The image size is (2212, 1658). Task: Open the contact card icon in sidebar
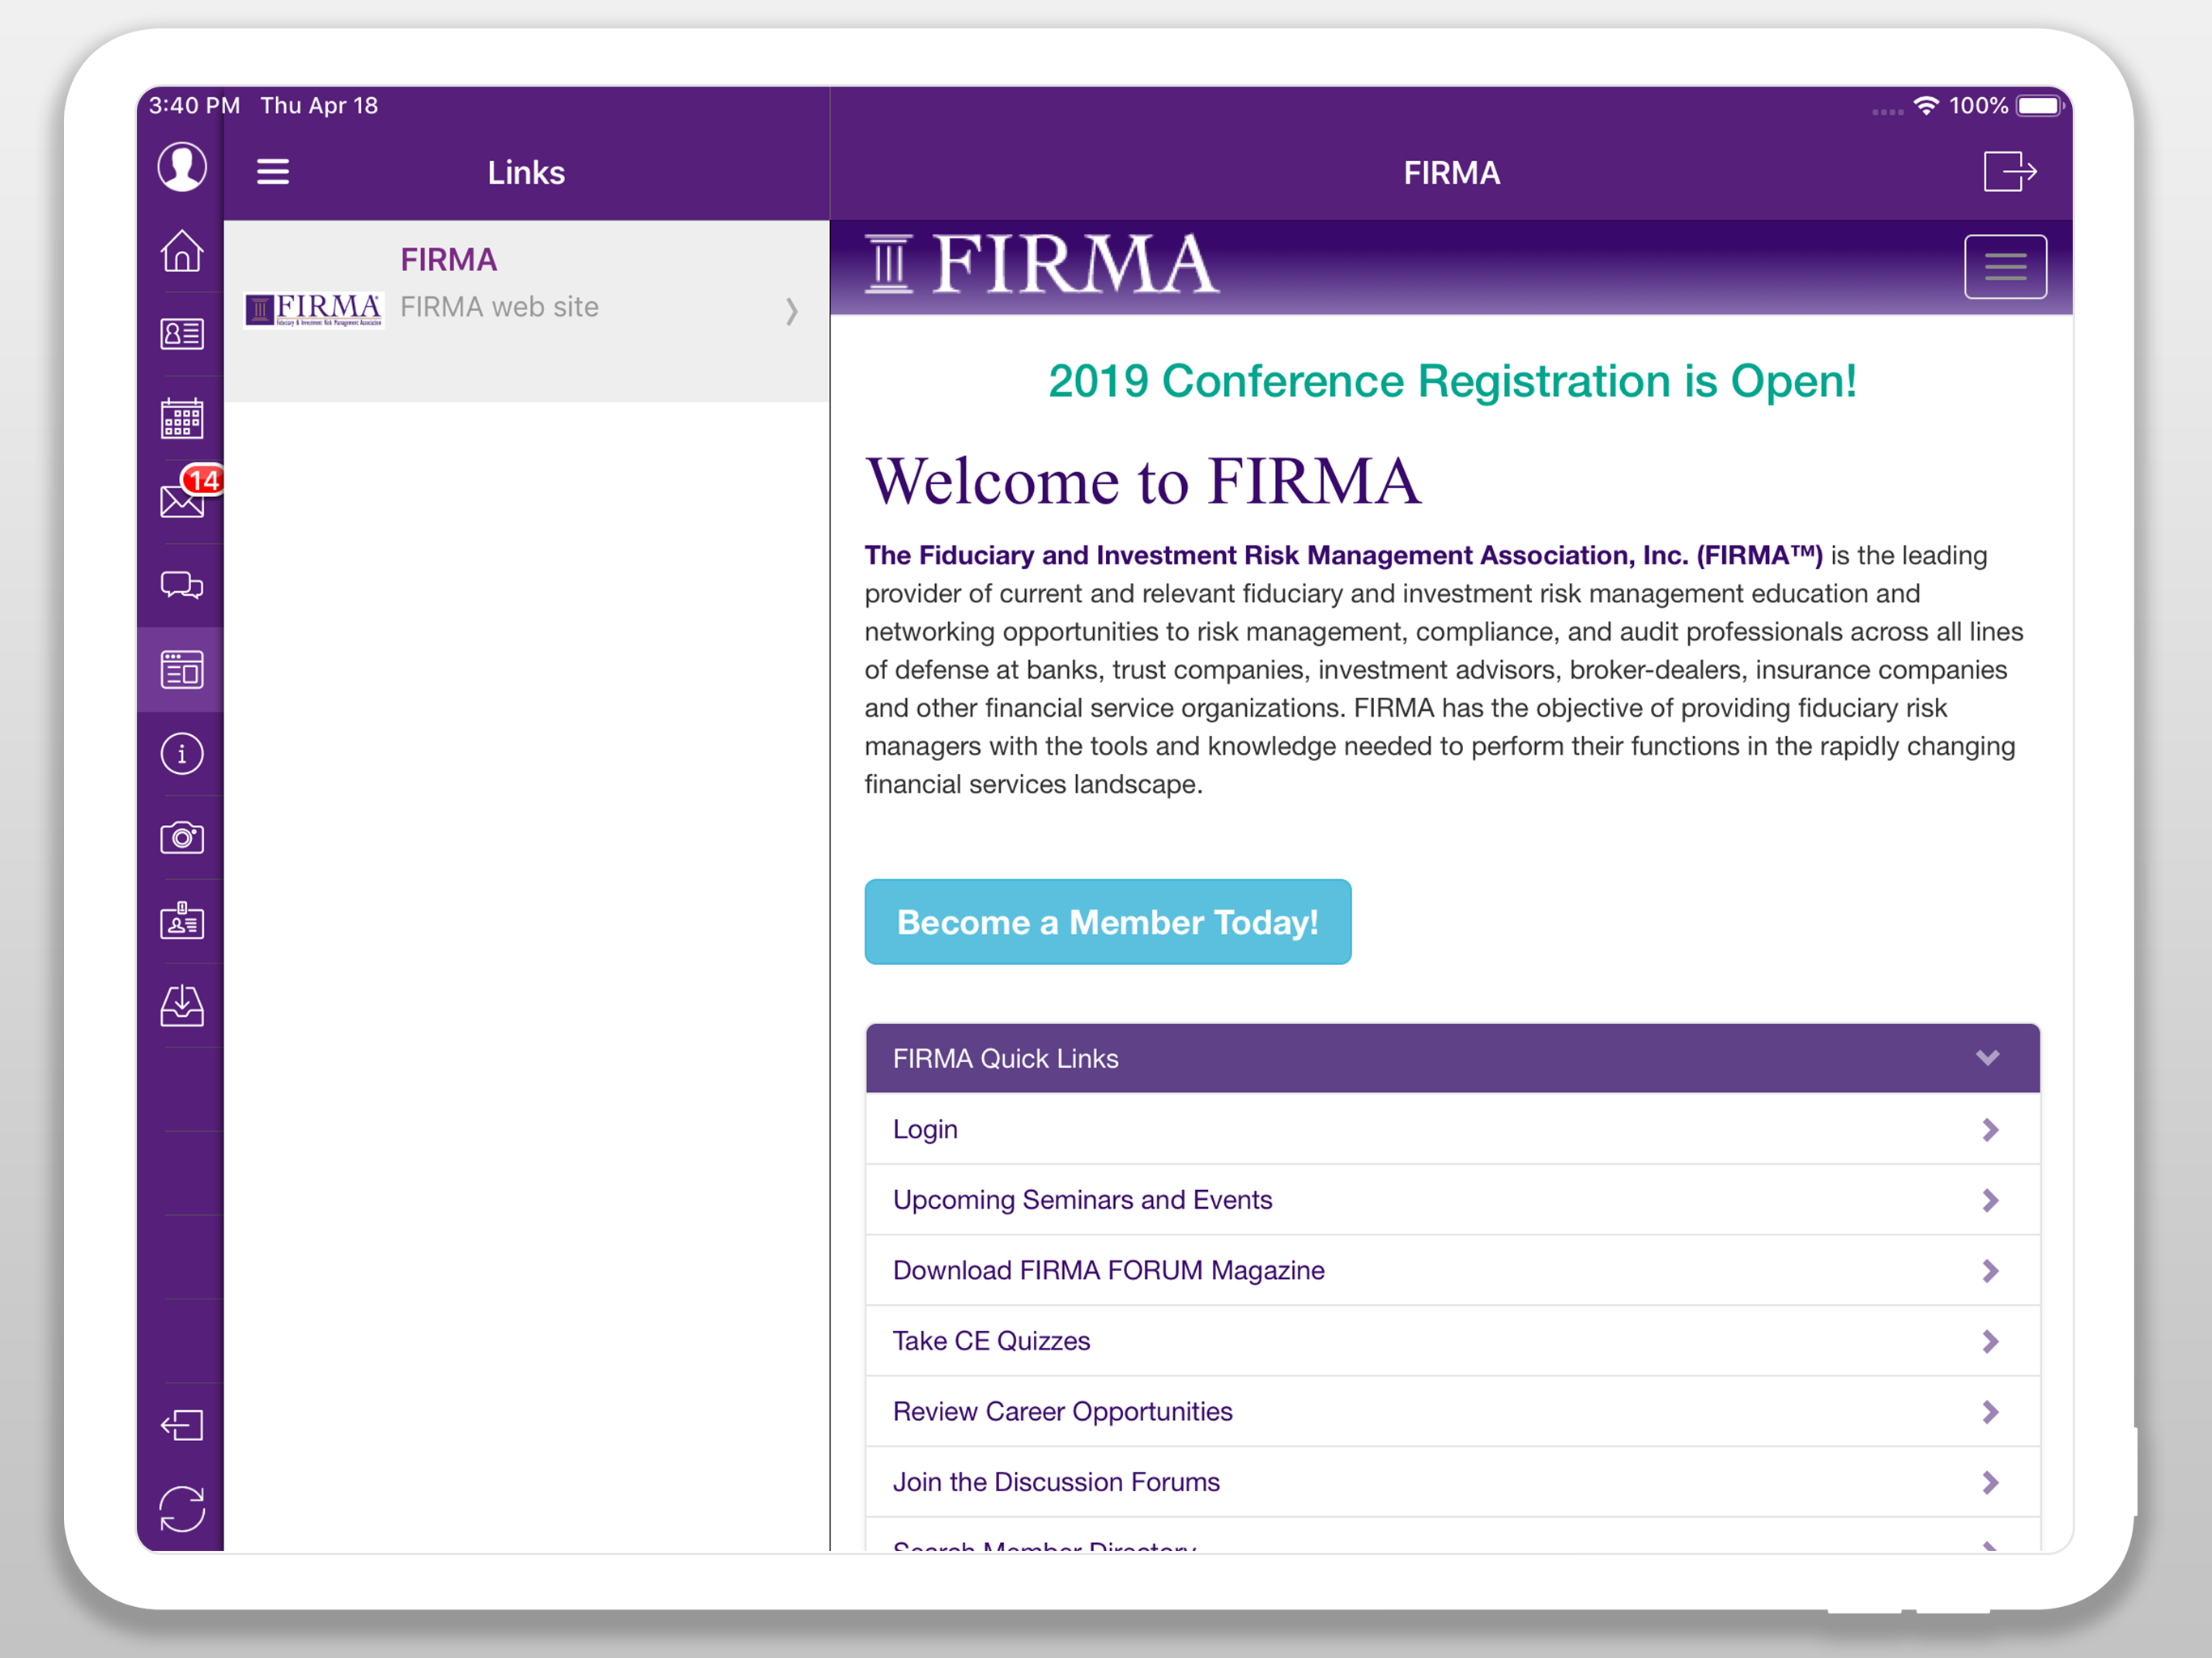tap(182, 334)
